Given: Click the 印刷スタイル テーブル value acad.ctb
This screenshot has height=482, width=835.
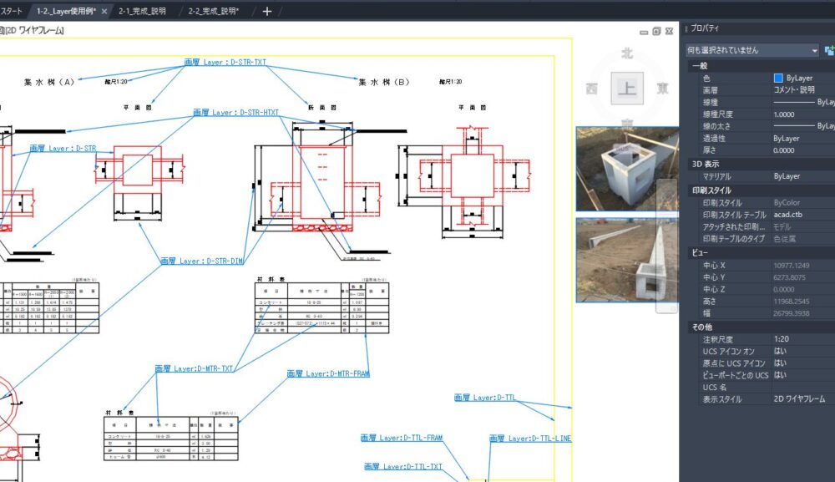Looking at the screenshot, I should pos(787,215).
